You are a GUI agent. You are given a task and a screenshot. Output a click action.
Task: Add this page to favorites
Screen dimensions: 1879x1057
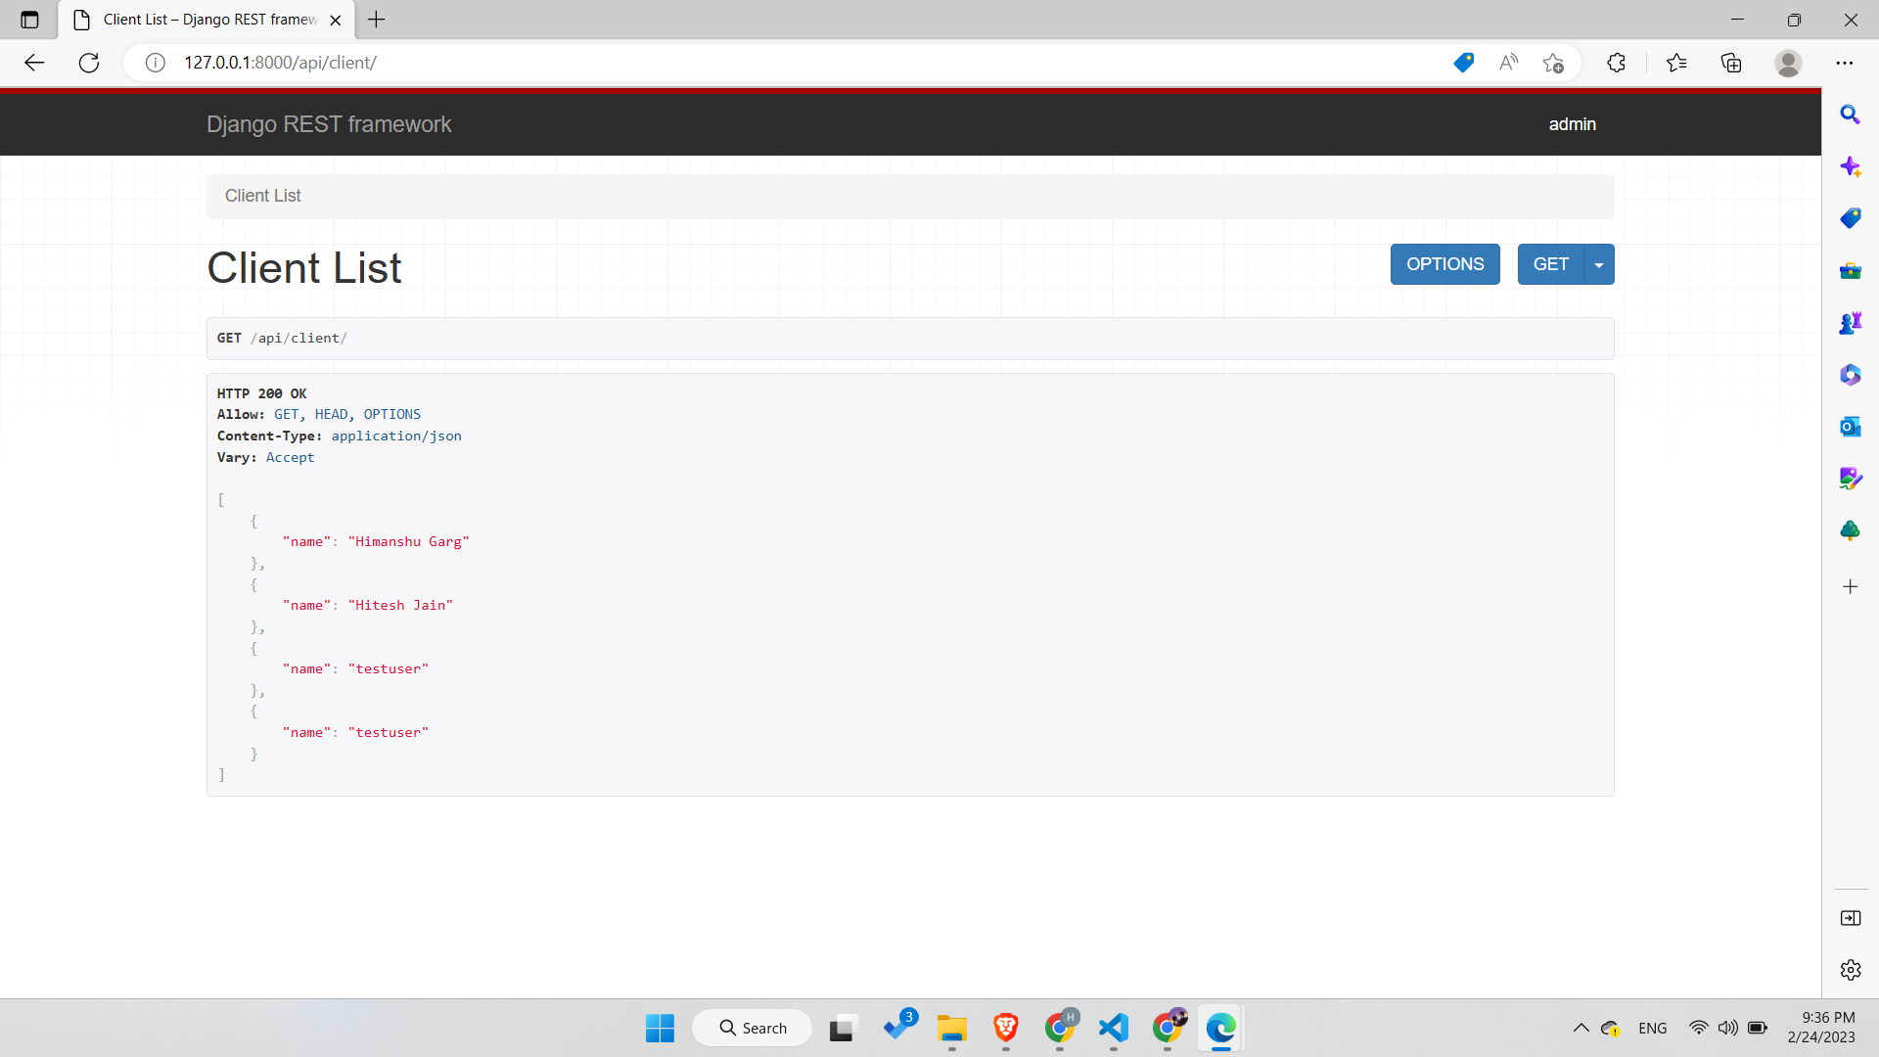[1553, 63]
